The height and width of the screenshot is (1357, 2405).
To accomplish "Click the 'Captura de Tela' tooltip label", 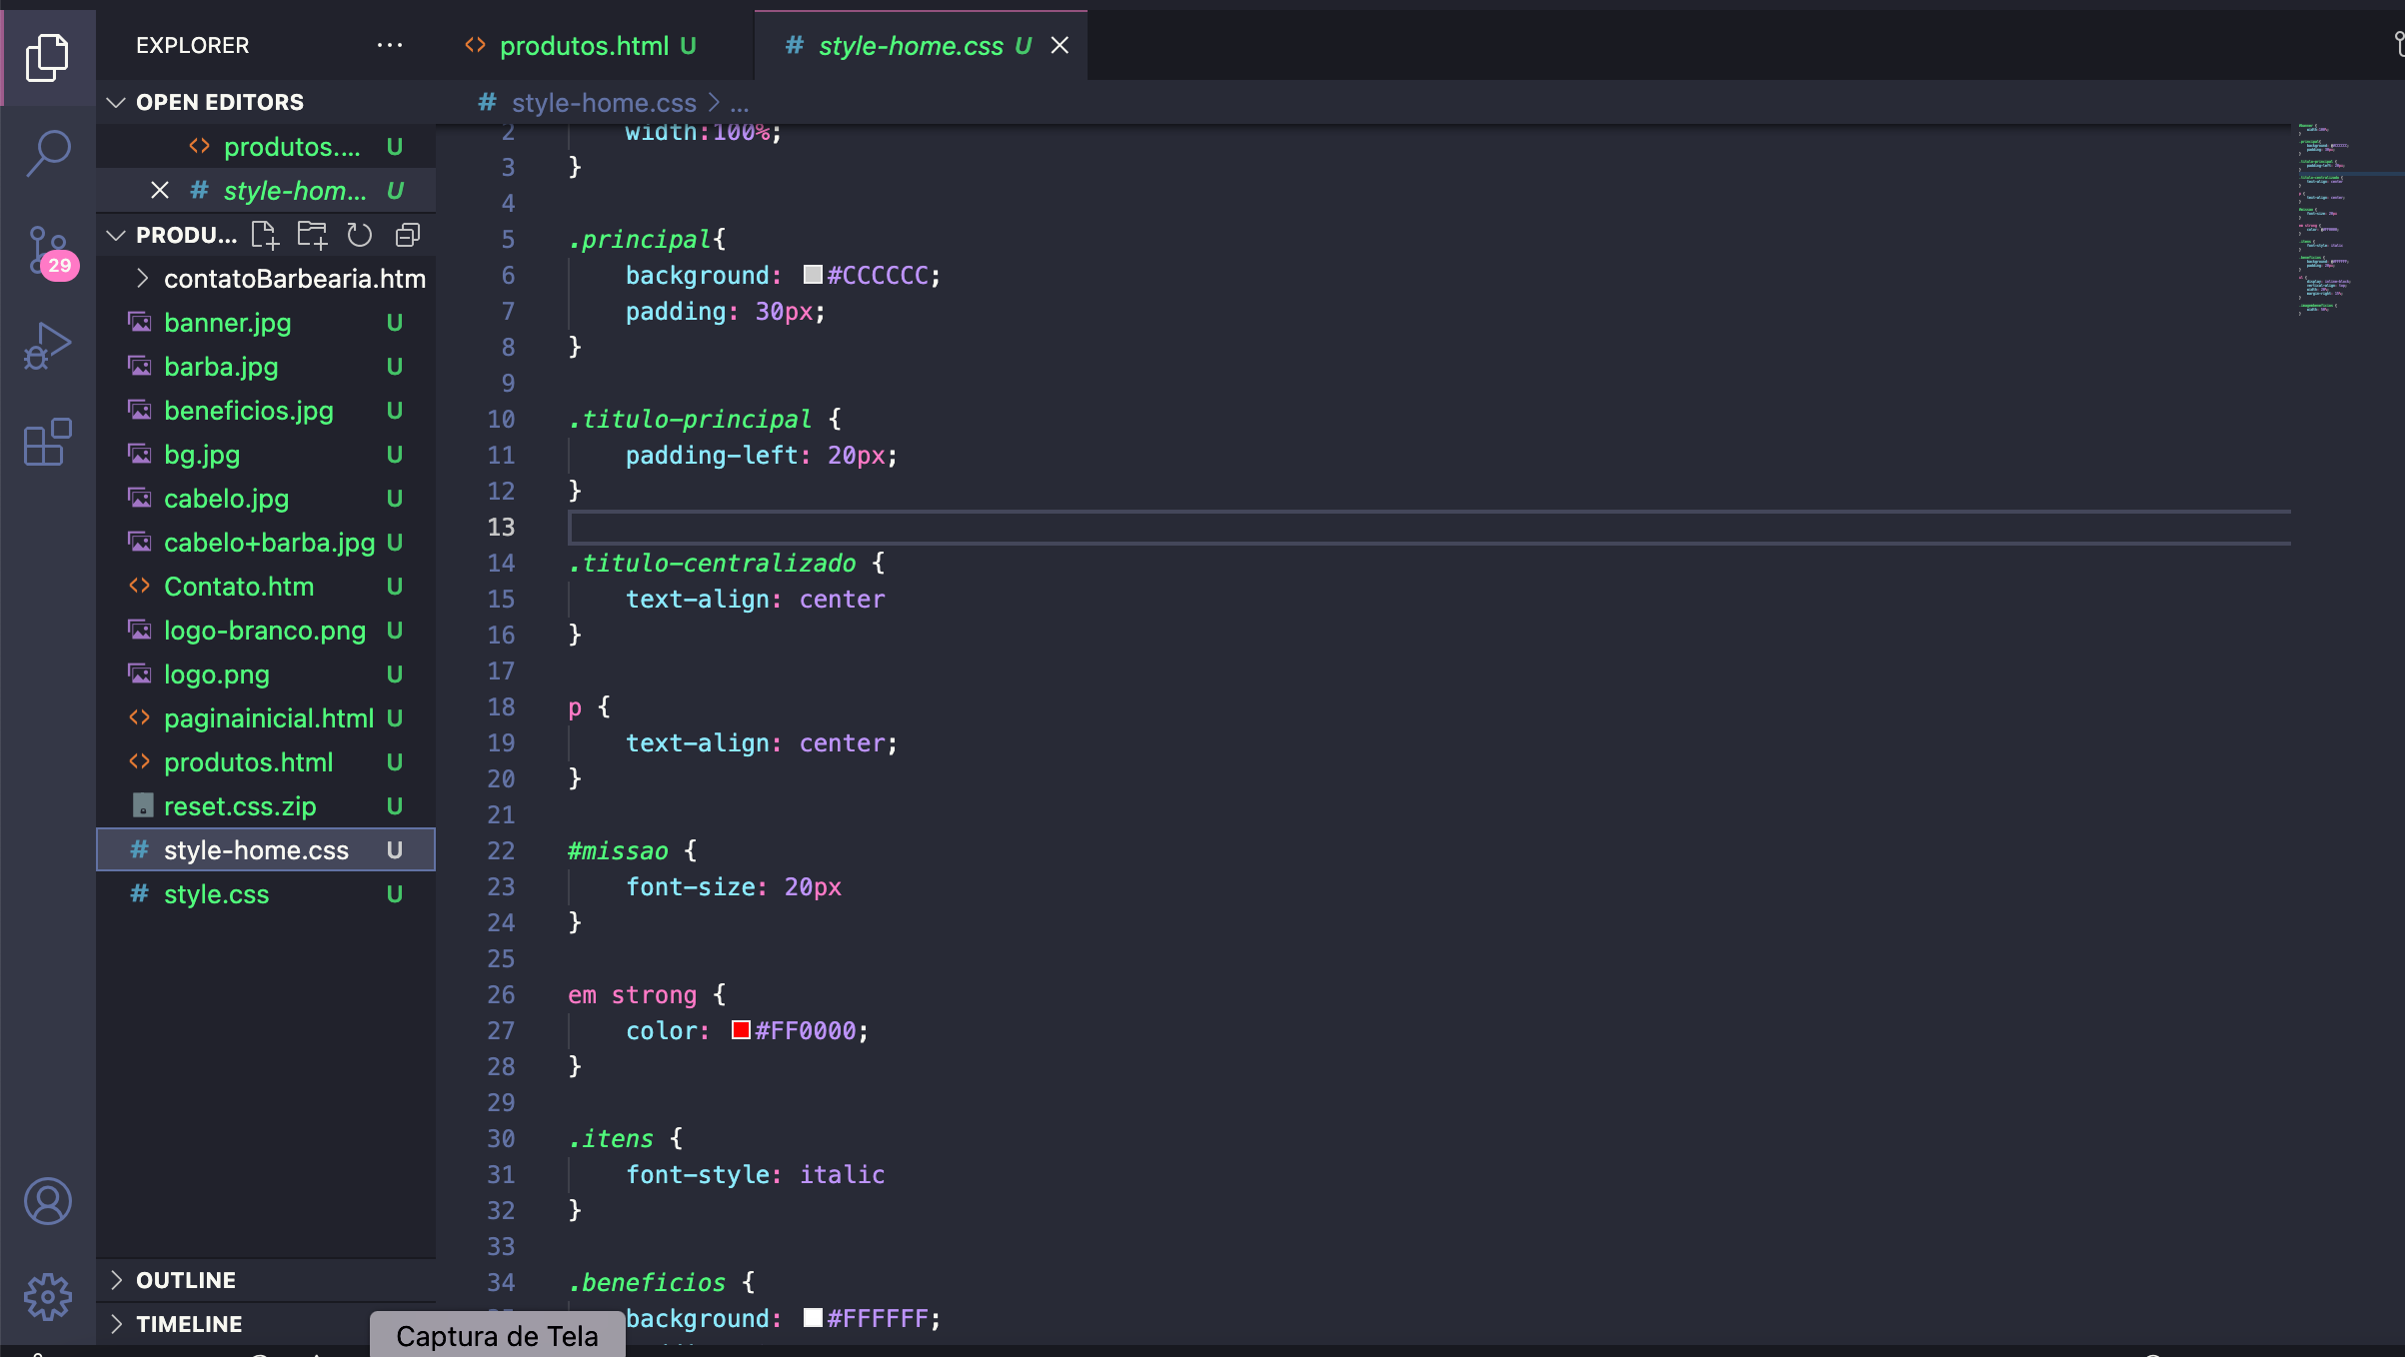I will pos(497,1336).
